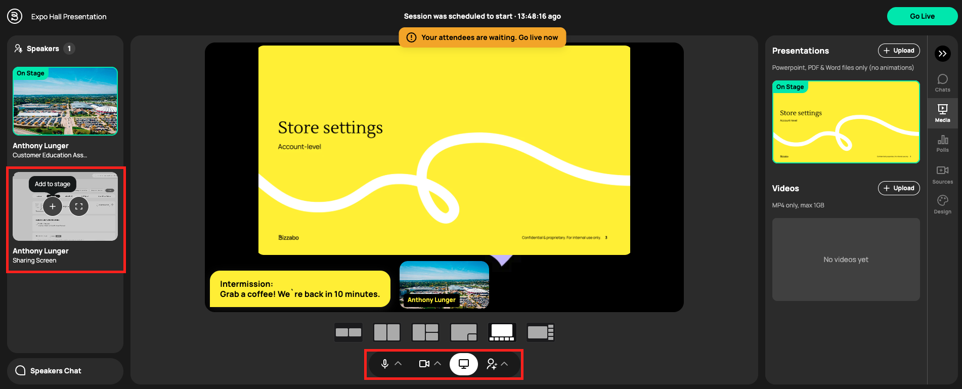Screen dimensions: 962x389
Task: Toggle the camera on or off
Action: click(424, 364)
